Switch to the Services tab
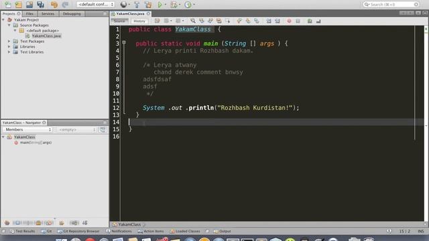 click(x=48, y=13)
